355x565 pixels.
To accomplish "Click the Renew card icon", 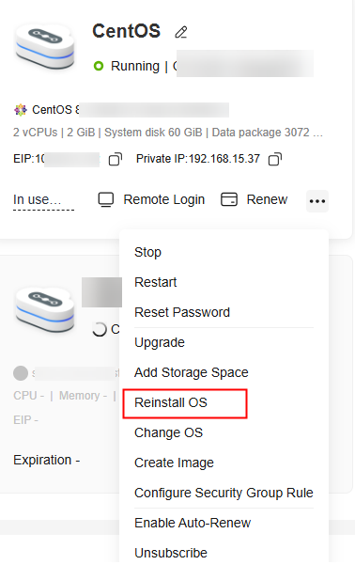I will 229,199.
